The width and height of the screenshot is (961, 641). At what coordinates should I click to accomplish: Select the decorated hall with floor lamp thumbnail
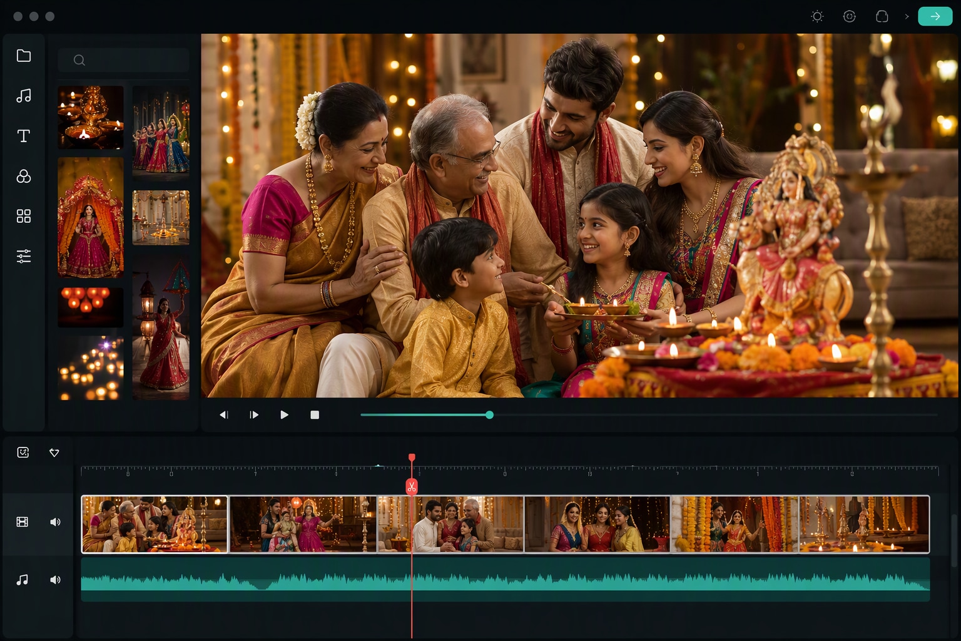(161, 217)
